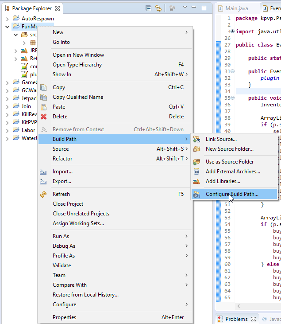Click the red Delete X icon
The image size is (281, 324).
(43, 117)
